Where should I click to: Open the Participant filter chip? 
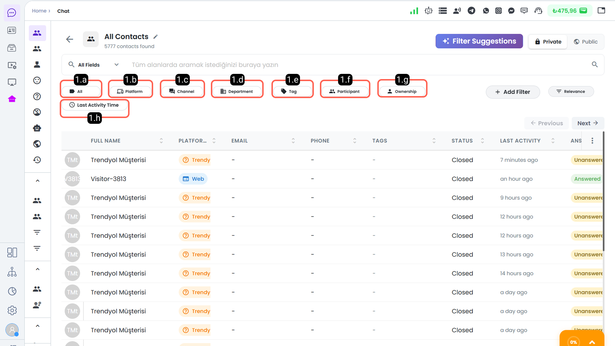pos(345,91)
